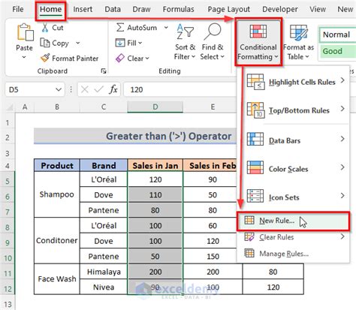
Task: Select the column B header
Action: [57, 107]
